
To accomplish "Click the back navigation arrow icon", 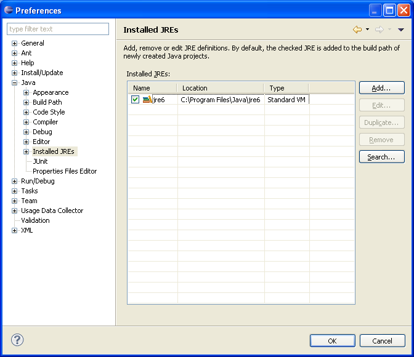I will pos(357,30).
